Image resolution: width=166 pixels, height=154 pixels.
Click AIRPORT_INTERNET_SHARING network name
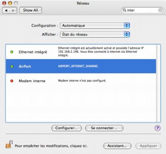tap(78, 66)
